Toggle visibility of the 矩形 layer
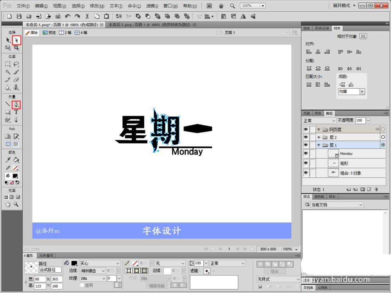 (x=306, y=163)
